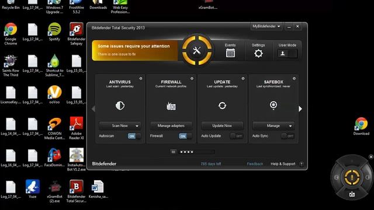Open Bitdefender Settings gear
The height and width of the screenshot is (210, 374).
(258, 53)
